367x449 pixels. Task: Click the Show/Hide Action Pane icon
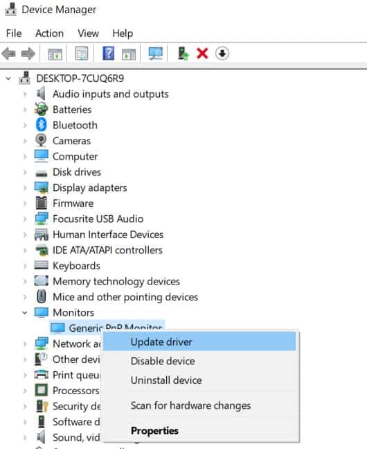tap(129, 54)
